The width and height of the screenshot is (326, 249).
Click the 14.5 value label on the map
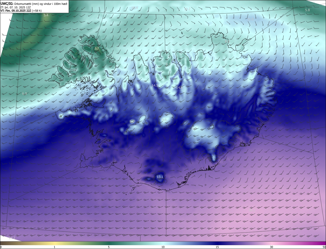pyautogui.click(x=155, y=86)
